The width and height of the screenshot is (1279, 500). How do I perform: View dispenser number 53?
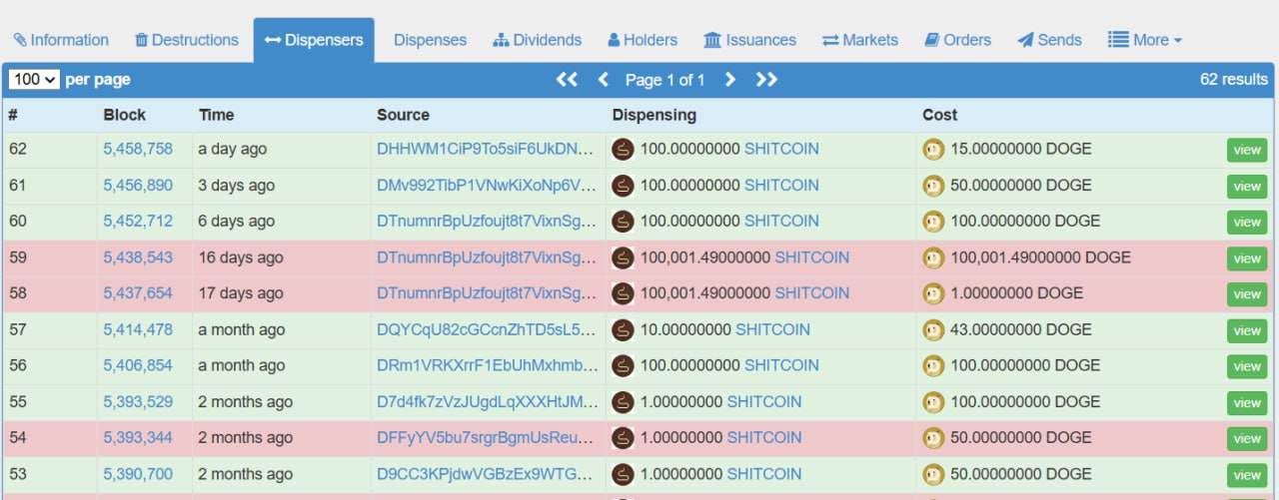click(1247, 474)
